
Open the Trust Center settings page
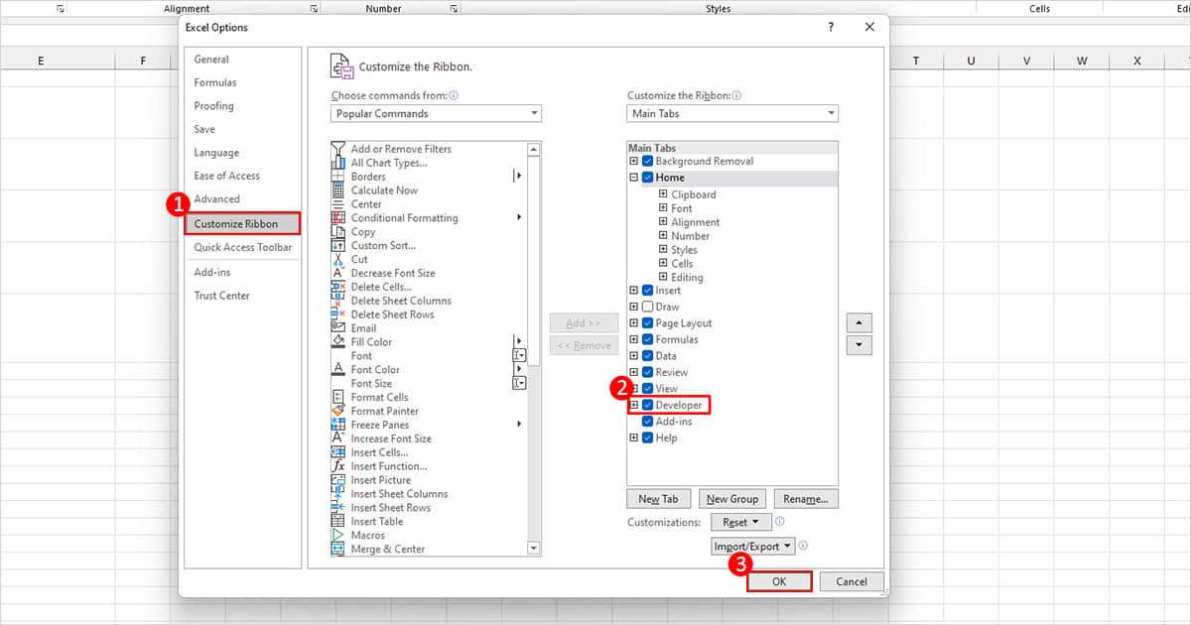[x=219, y=295]
